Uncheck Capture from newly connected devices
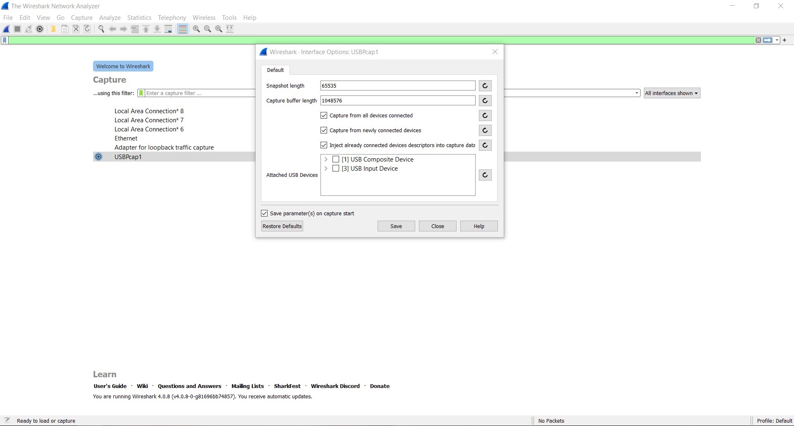 pos(324,130)
